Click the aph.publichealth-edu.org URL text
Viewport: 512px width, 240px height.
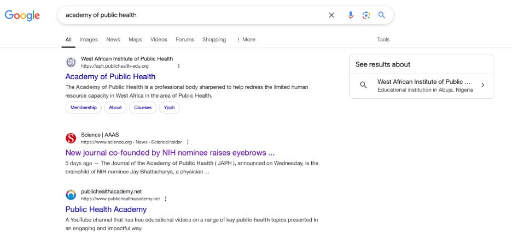point(115,66)
